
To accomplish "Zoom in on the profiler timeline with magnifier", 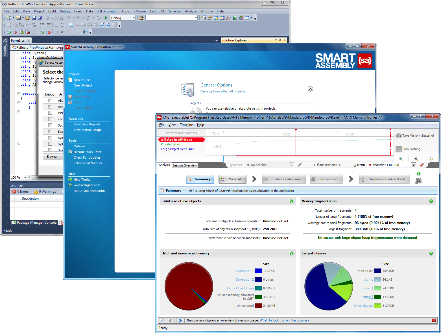I will point(401,159).
